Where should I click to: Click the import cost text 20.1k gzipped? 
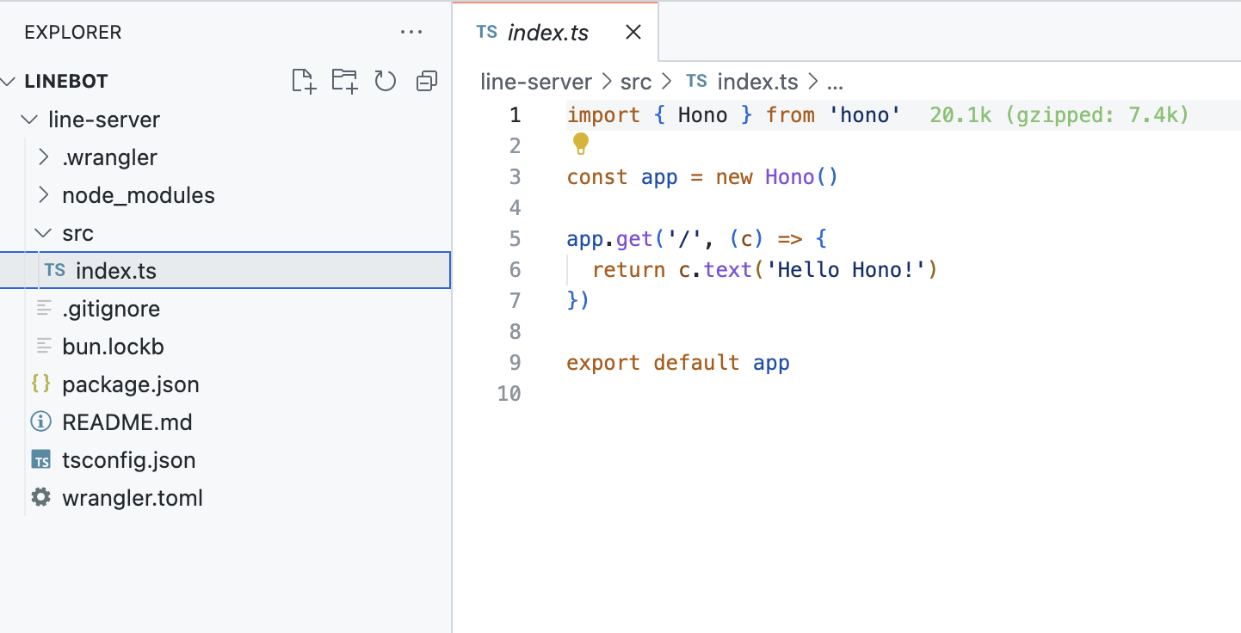(x=1059, y=115)
